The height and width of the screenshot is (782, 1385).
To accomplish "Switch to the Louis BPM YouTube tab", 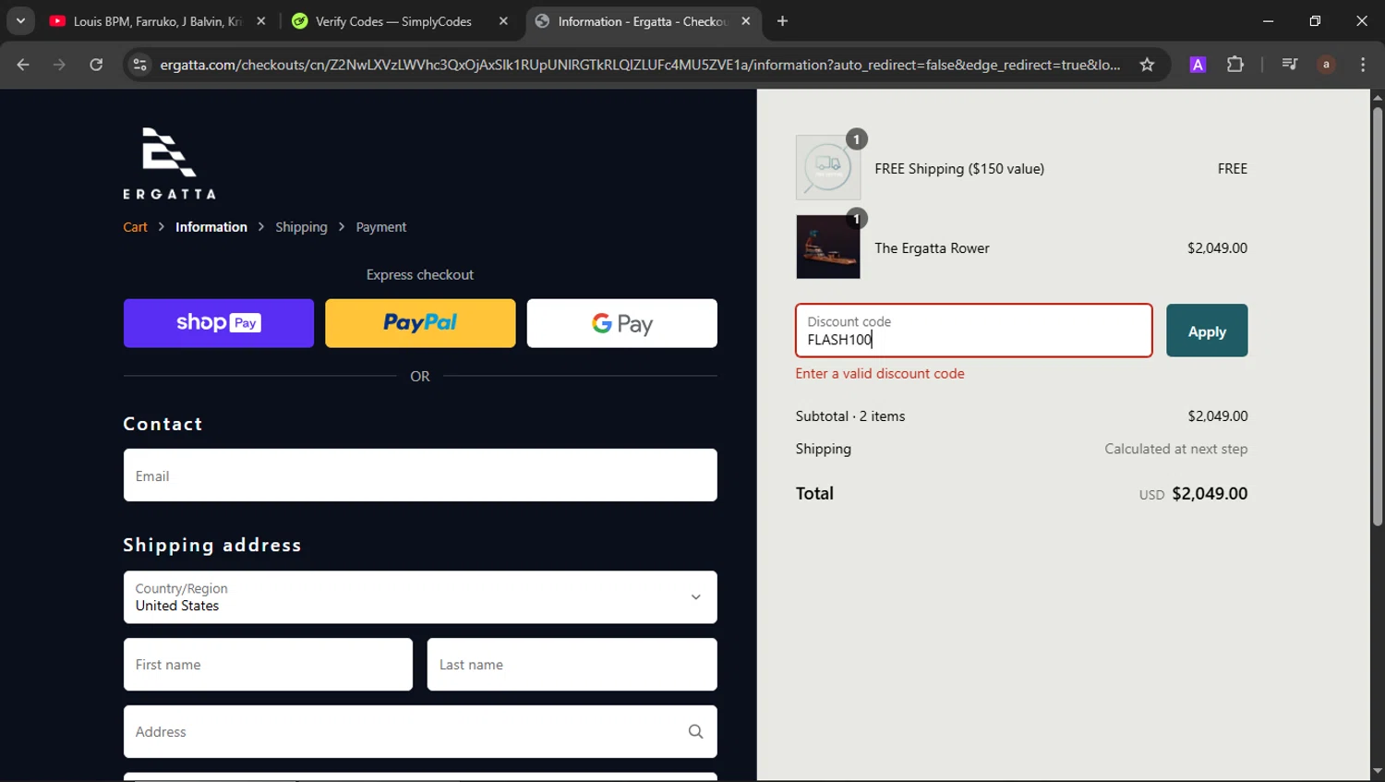I will 157,21.
